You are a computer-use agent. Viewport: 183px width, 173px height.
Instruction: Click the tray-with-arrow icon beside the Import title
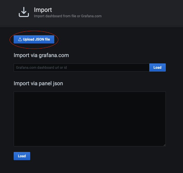coord(24,12)
